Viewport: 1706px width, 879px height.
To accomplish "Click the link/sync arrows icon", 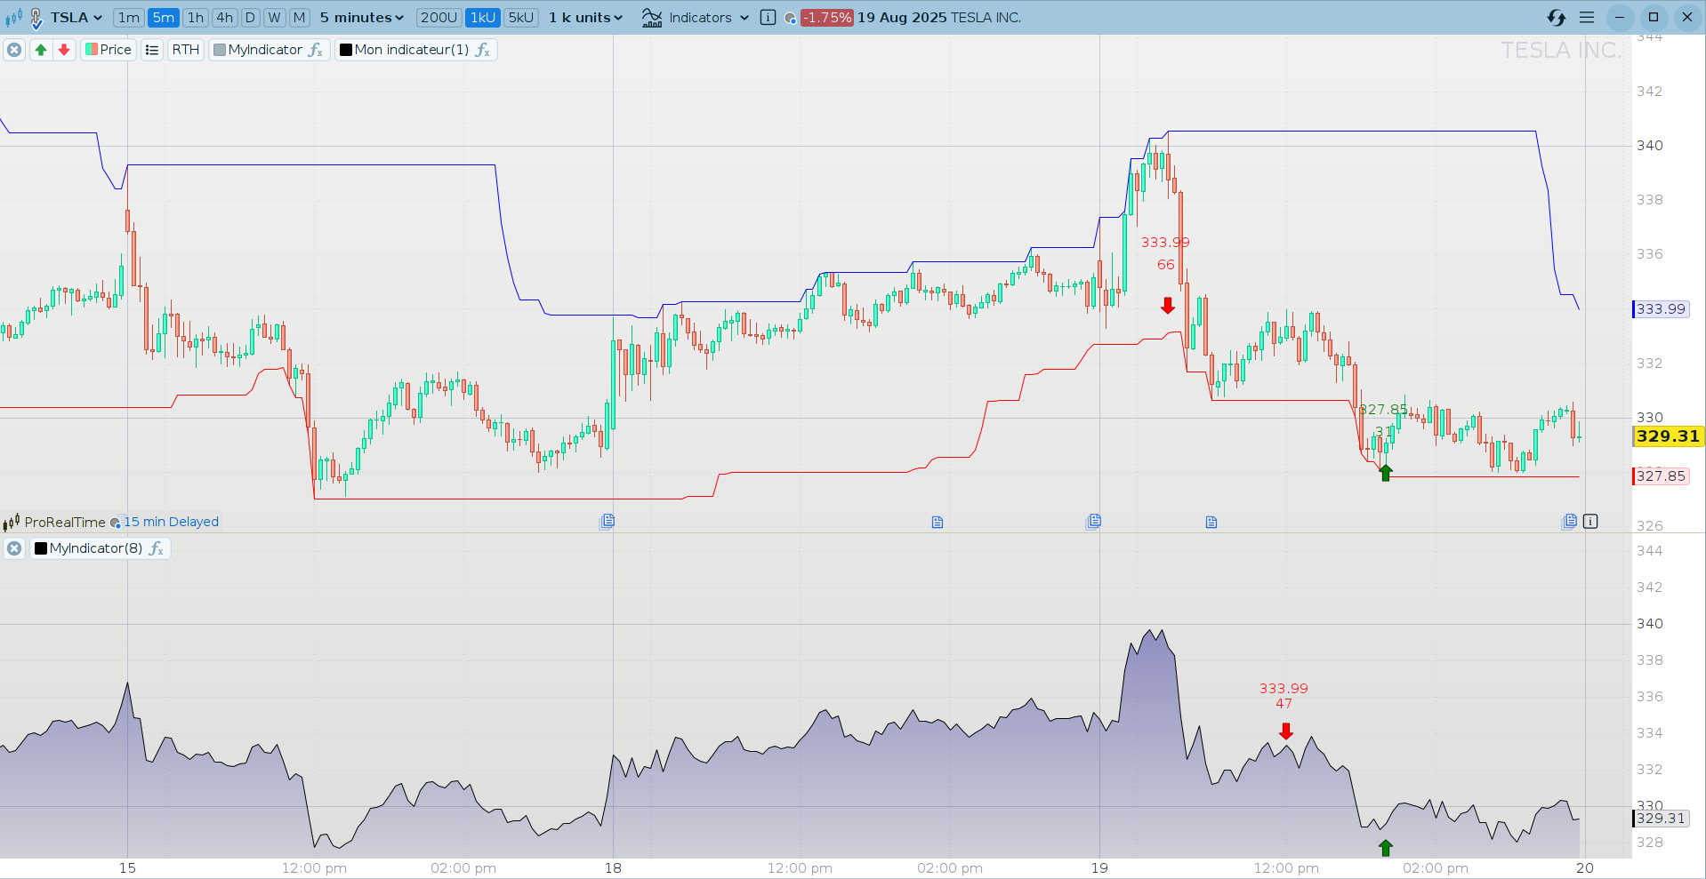I will point(1557,18).
